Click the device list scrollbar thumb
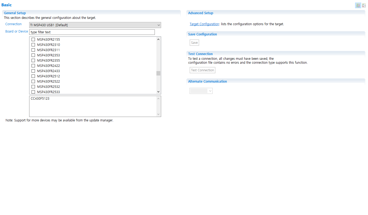This screenshot has height=215, width=368. pos(158,73)
